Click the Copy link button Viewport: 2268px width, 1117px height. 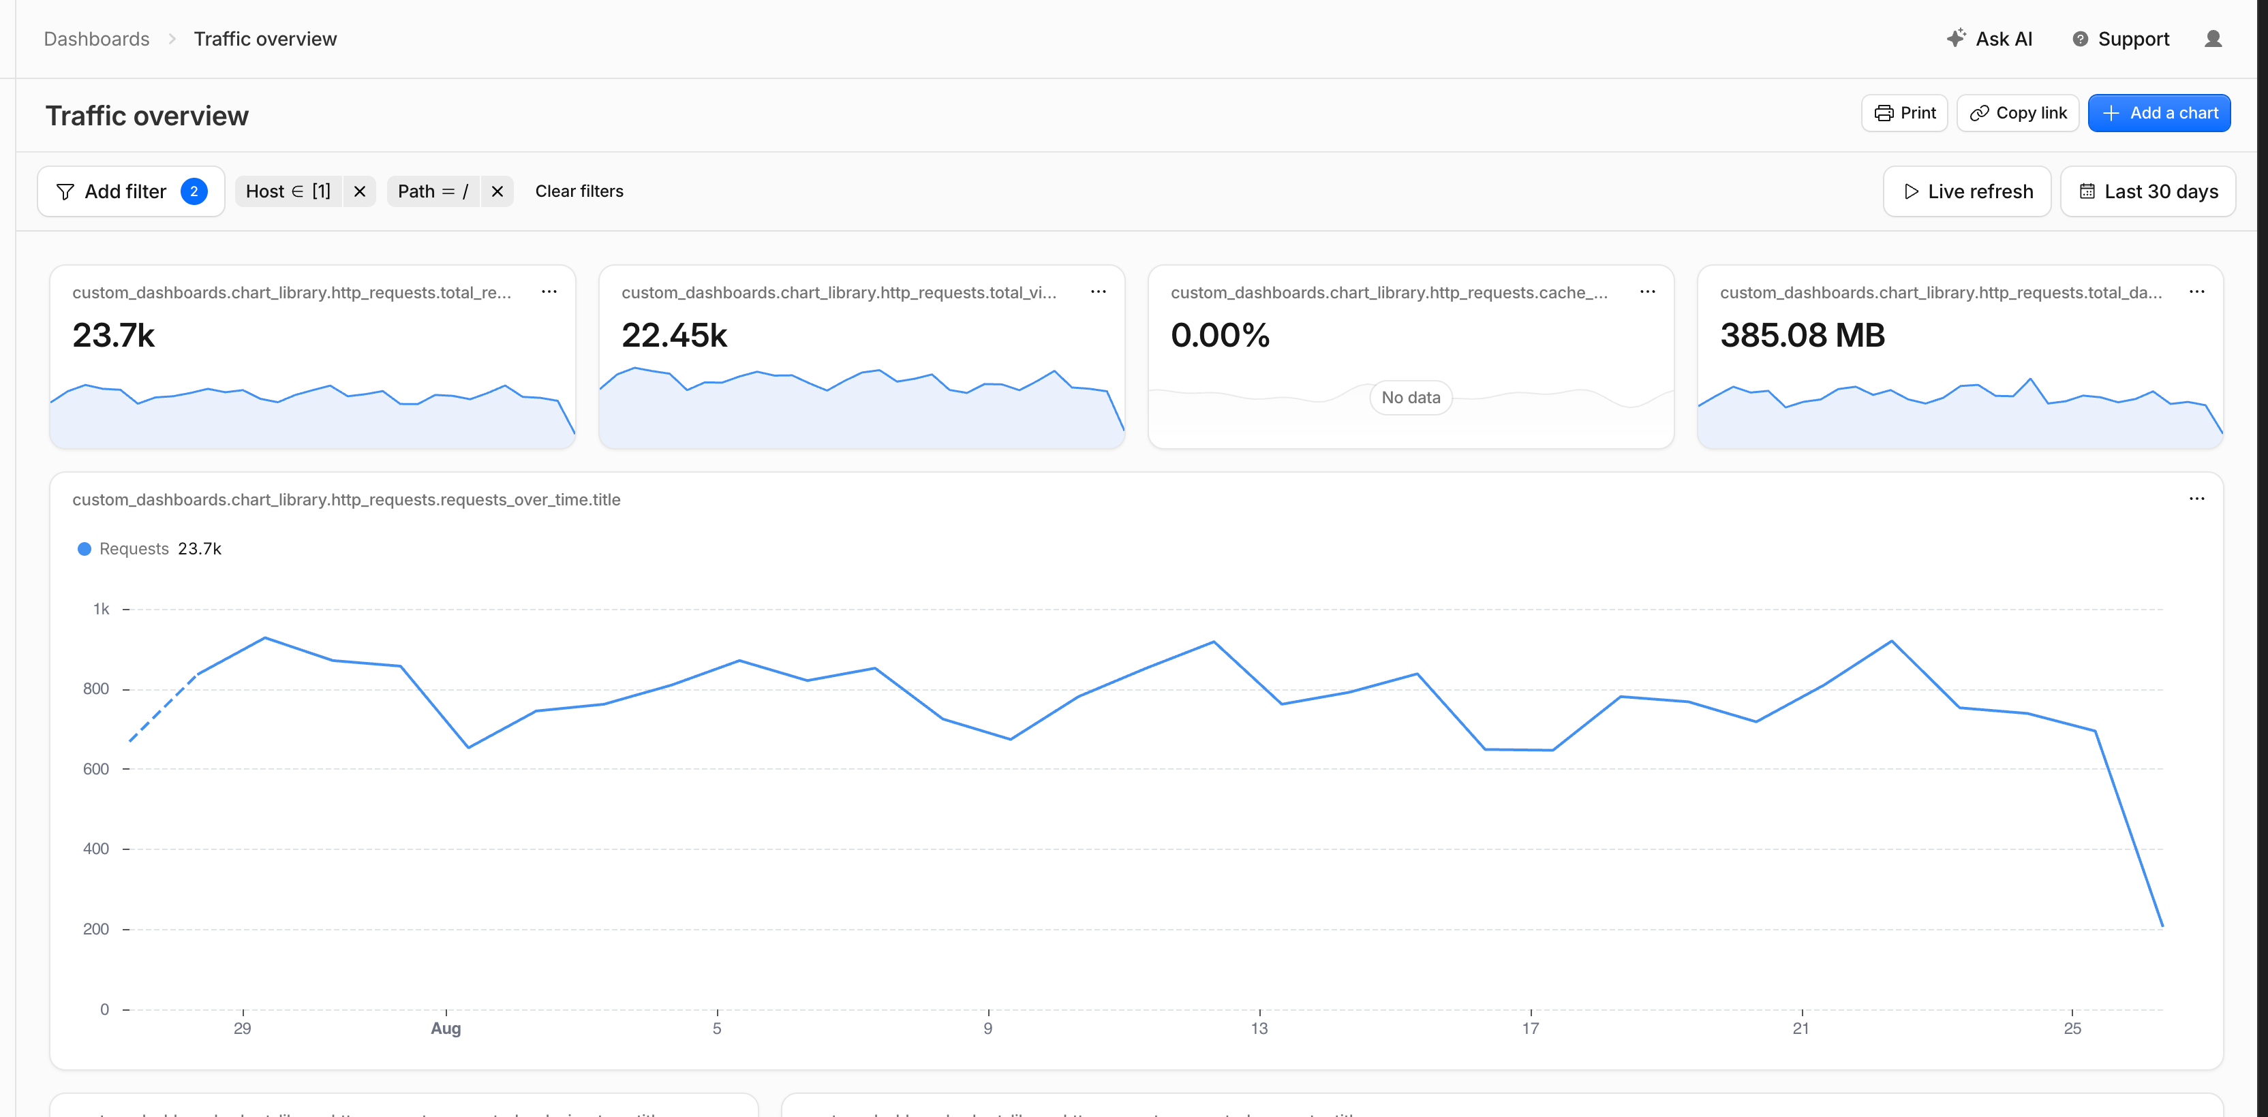2017,112
